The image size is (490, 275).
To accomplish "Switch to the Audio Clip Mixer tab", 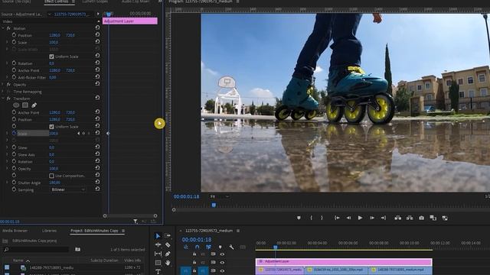I will (x=136, y=2).
